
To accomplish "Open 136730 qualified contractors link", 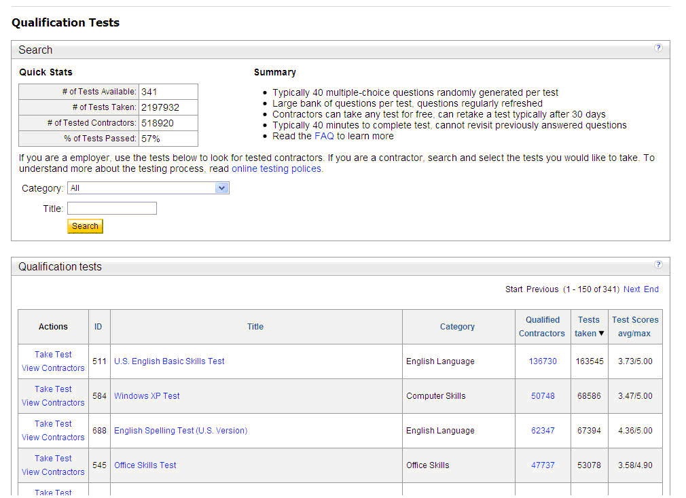I will pos(543,361).
